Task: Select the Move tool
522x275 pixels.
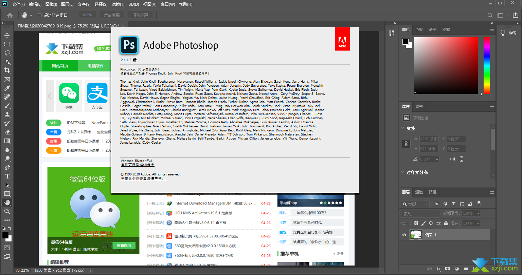Action: pos(7,35)
